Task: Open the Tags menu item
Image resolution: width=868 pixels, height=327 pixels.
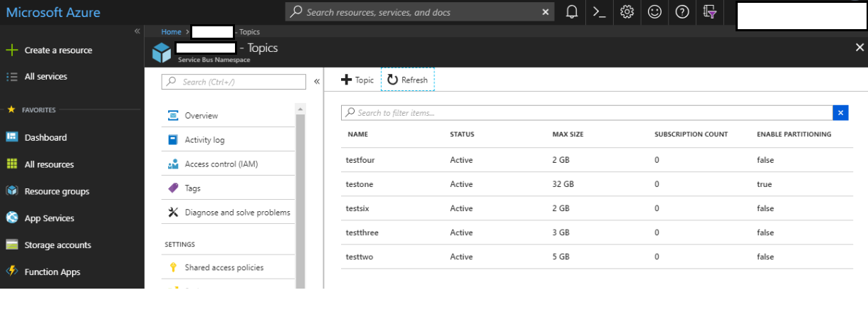Action: pyautogui.click(x=228, y=188)
